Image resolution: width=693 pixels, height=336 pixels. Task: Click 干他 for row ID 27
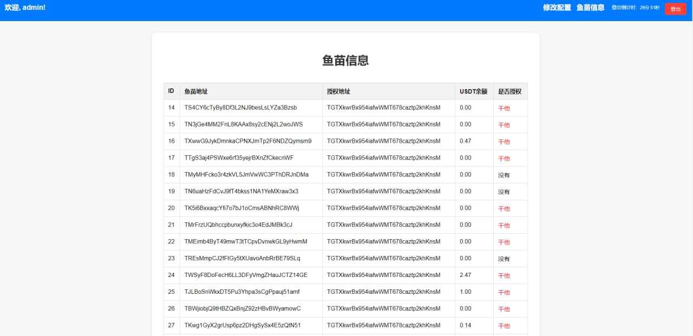click(504, 326)
